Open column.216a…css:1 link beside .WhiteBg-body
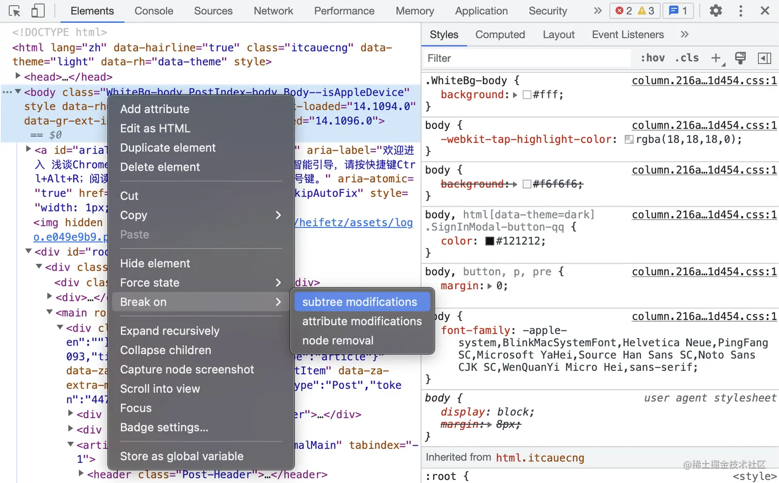Image resolution: width=779 pixels, height=483 pixels. point(704,80)
